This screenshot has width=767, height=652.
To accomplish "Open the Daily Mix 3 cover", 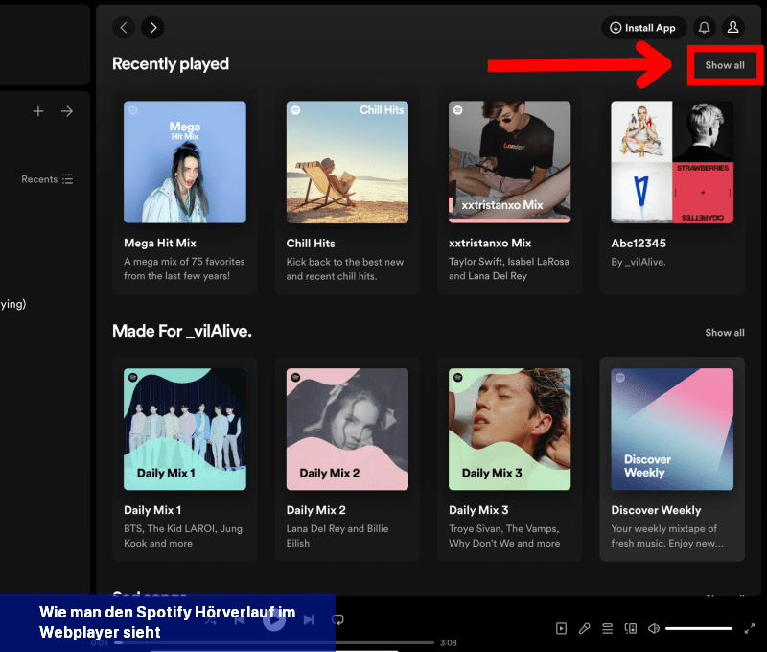I will click(x=510, y=429).
